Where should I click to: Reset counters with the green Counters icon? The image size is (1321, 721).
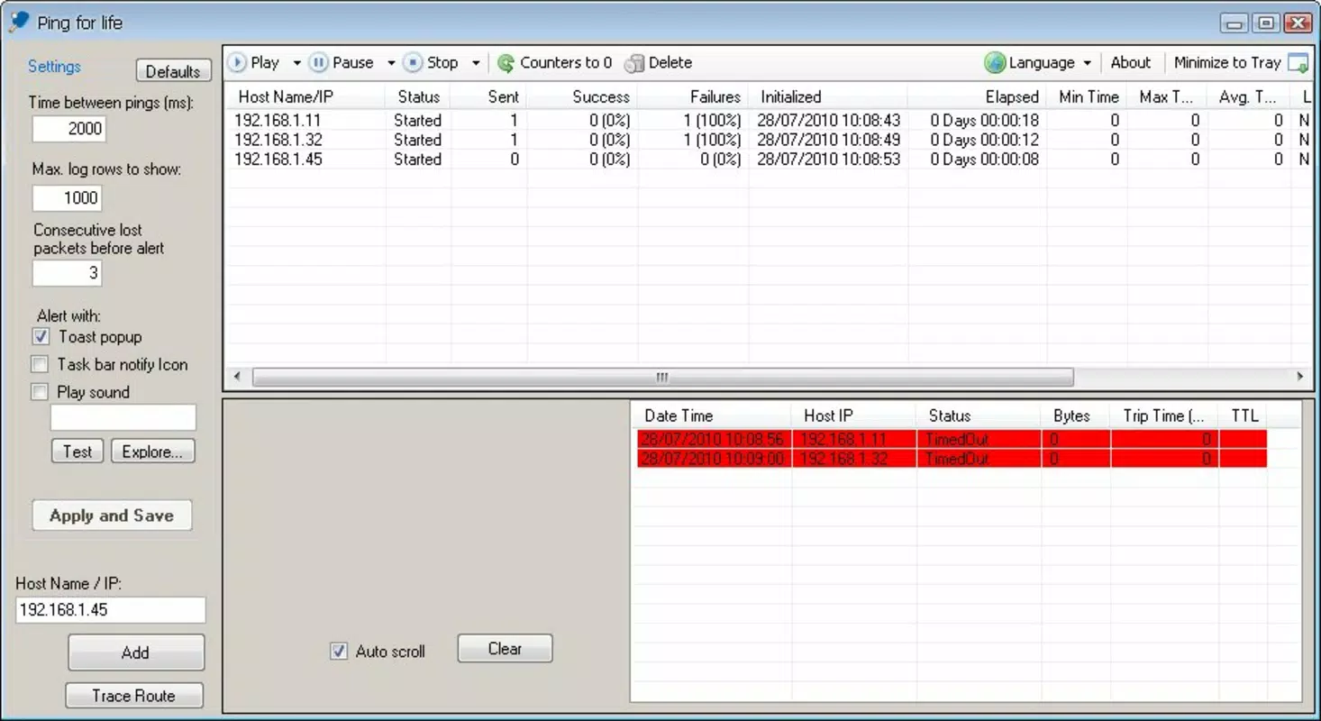coord(506,63)
